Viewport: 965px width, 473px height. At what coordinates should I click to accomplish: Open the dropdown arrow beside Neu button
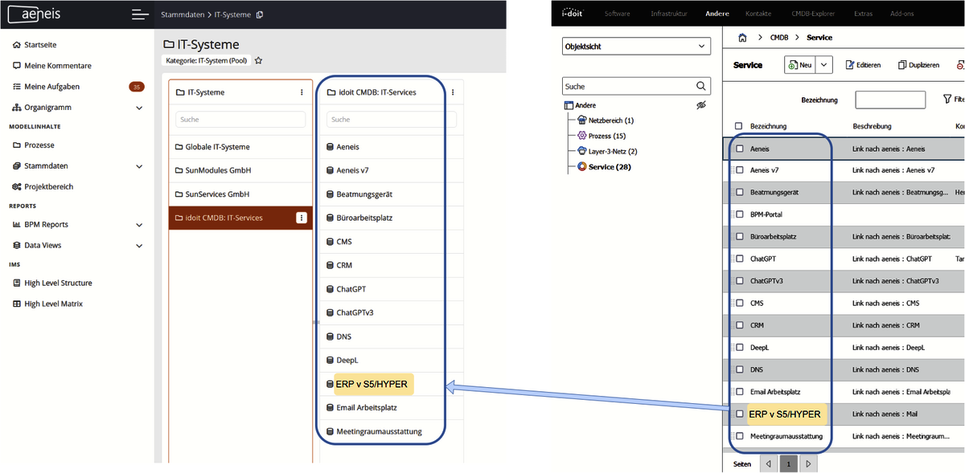(x=824, y=65)
